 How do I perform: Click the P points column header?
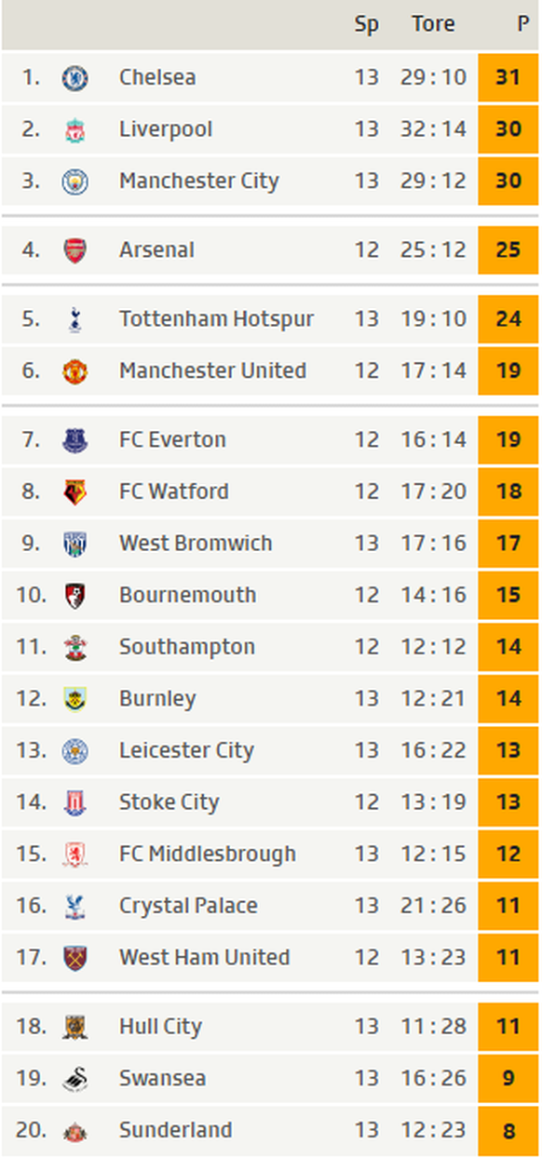[523, 24]
